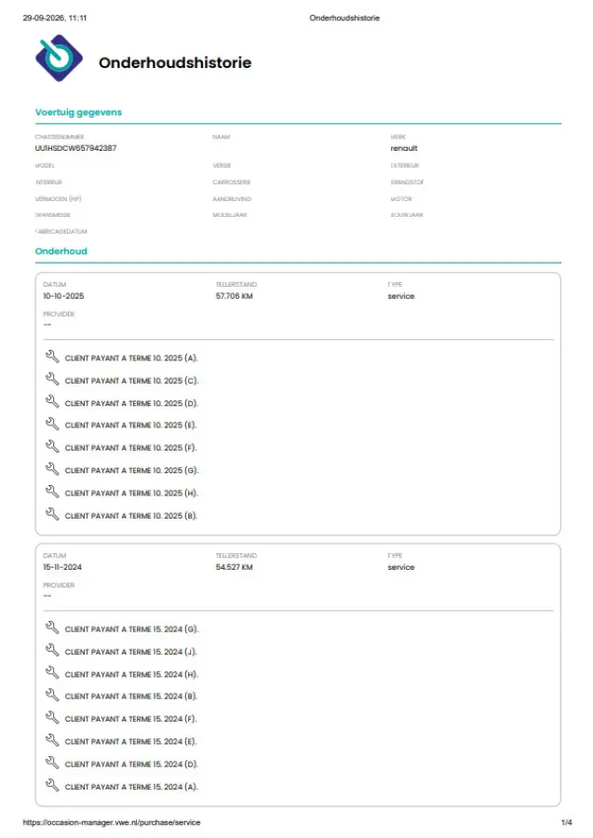Select text CLIENT PAYANT A TERME 15. 2024 (H)
The width and height of the screenshot is (593, 838).
click(131, 674)
